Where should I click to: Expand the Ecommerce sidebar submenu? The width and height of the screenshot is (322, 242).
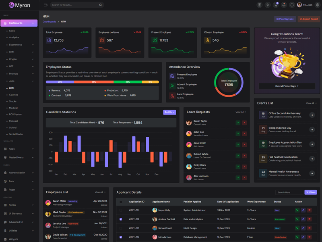(20, 45)
